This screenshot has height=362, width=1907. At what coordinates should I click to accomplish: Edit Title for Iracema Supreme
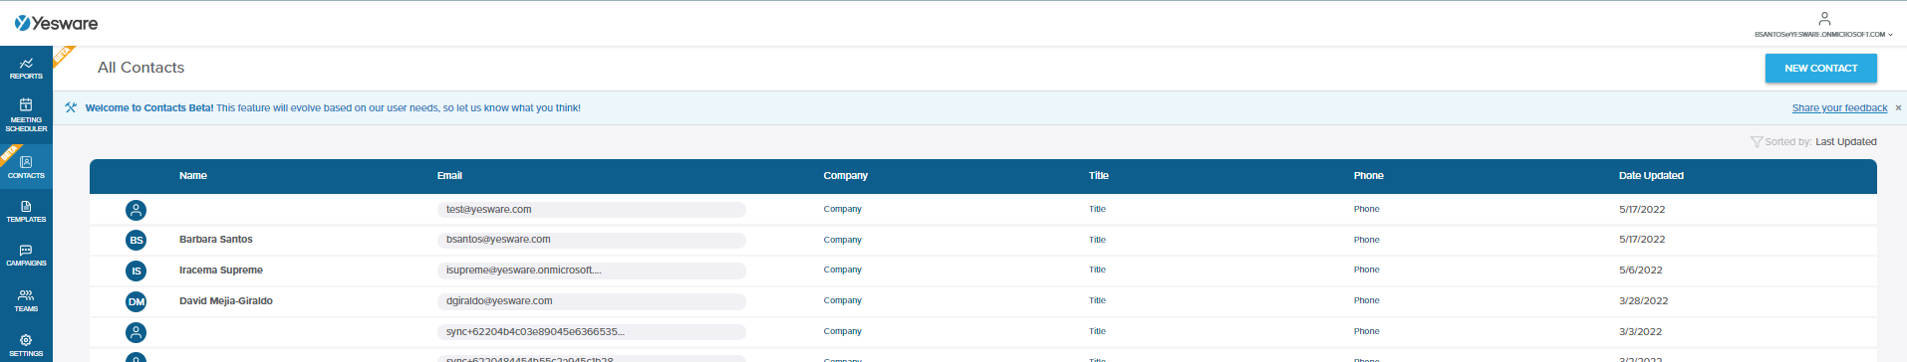tap(1097, 270)
